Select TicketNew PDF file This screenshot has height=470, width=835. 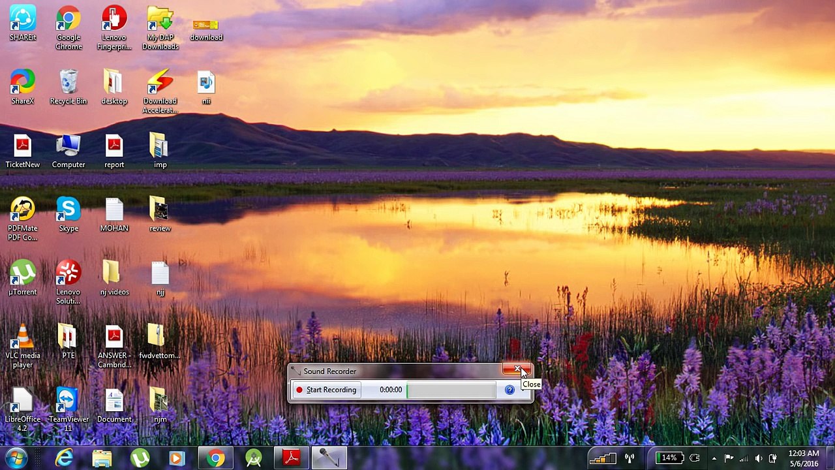tap(23, 151)
